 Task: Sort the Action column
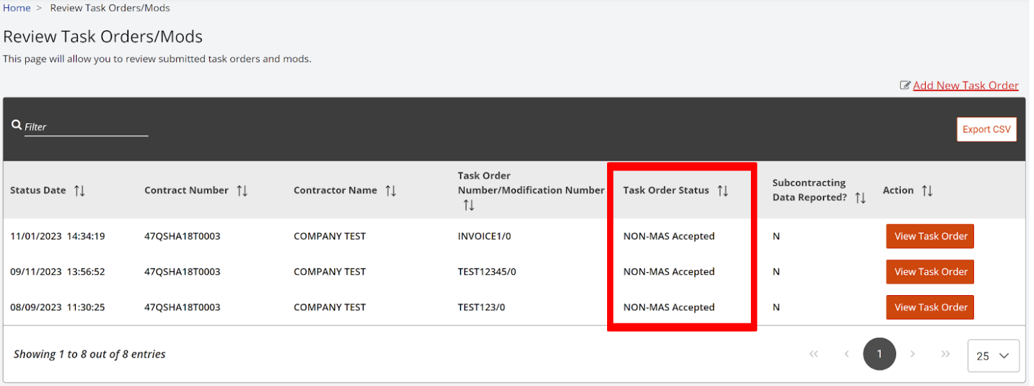point(928,190)
